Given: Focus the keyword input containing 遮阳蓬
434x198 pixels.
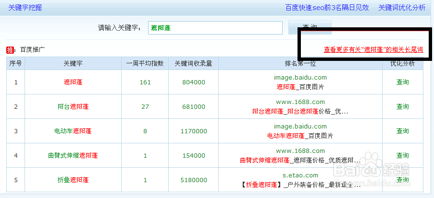Looking at the screenshot, I should 215,28.
